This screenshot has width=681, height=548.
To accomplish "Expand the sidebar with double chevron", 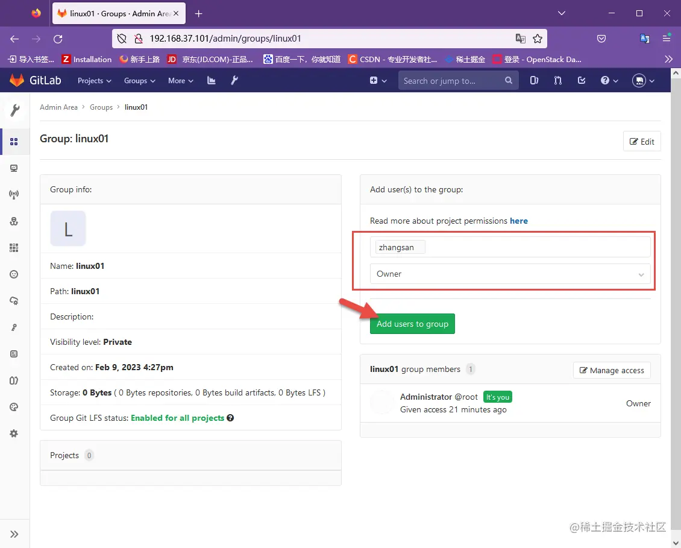I will tap(14, 534).
